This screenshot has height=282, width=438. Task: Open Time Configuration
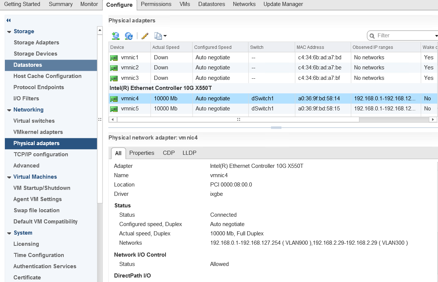click(39, 255)
